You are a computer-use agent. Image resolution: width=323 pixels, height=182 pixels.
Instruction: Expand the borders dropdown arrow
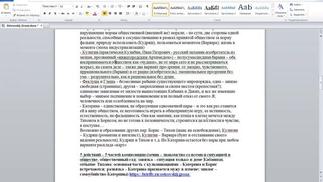147,14
